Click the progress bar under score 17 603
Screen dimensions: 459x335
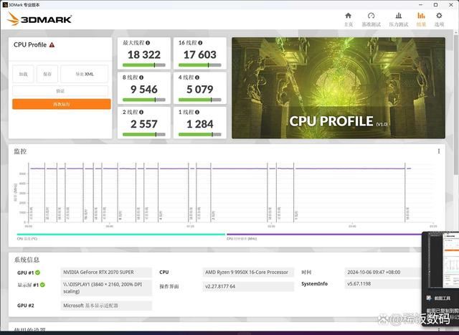pyautogui.click(x=200, y=65)
